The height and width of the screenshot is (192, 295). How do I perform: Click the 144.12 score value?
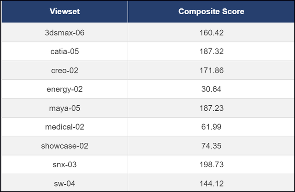tap(212, 184)
